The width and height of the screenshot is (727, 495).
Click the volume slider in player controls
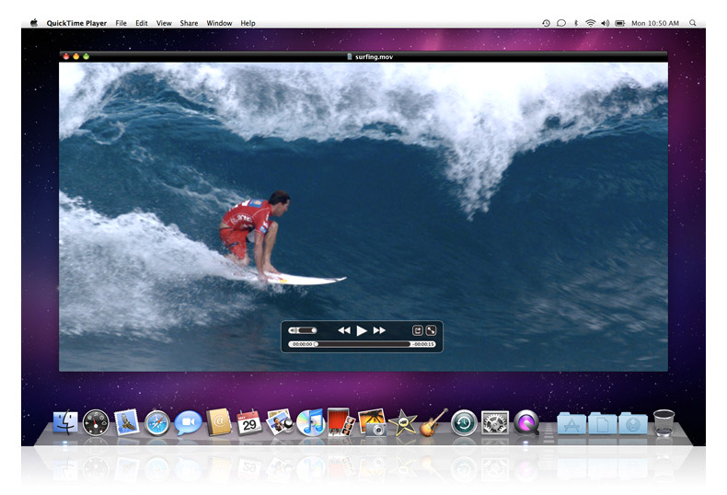click(303, 330)
